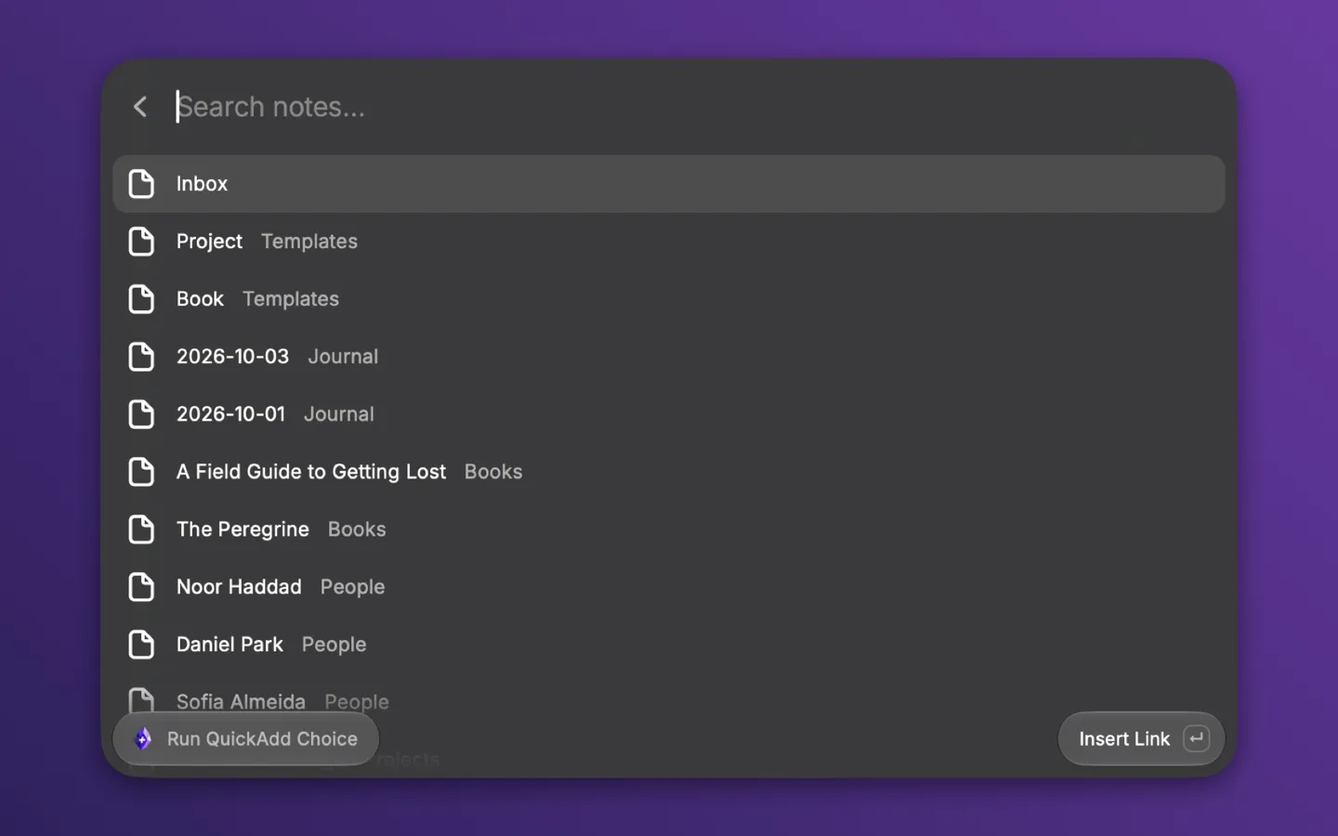Image resolution: width=1338 pixels, height=836 pixels.
Task: Select journal note 2026-10-01
Action: (669, 414)
